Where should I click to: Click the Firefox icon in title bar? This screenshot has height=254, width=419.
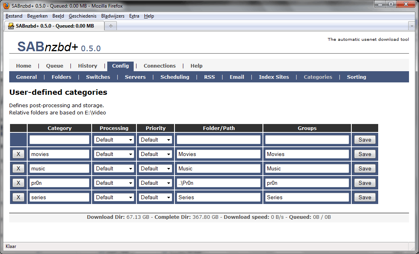tap(6, 6)
